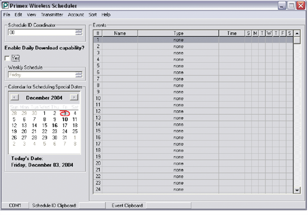This screenshot has height=215, width=308.
Task: Click the events scrollbar up arrow
Action: pyautogui.click(x=297, y=34)
